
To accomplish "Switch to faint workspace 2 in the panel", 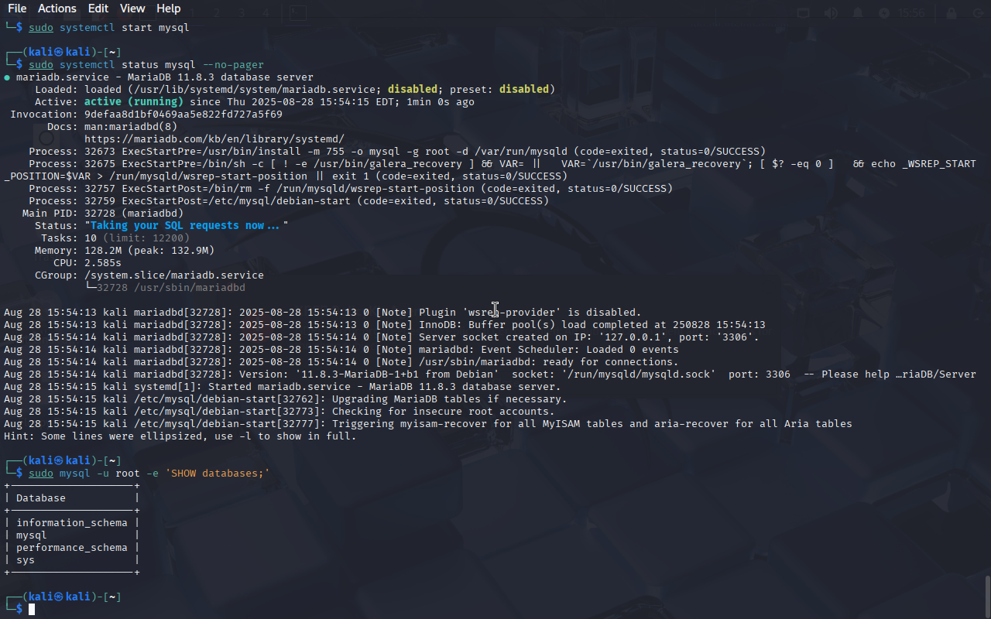I will pos(217,13).
